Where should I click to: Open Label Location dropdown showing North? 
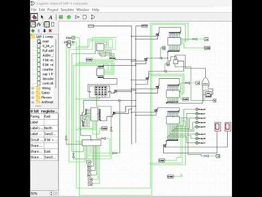coord(51,128)
